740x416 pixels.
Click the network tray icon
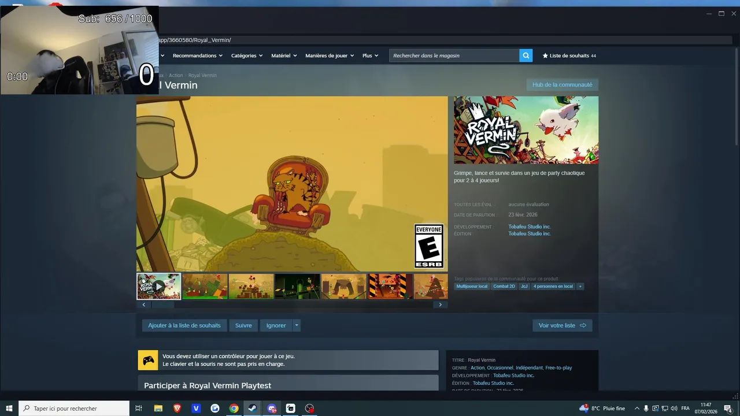665,408
